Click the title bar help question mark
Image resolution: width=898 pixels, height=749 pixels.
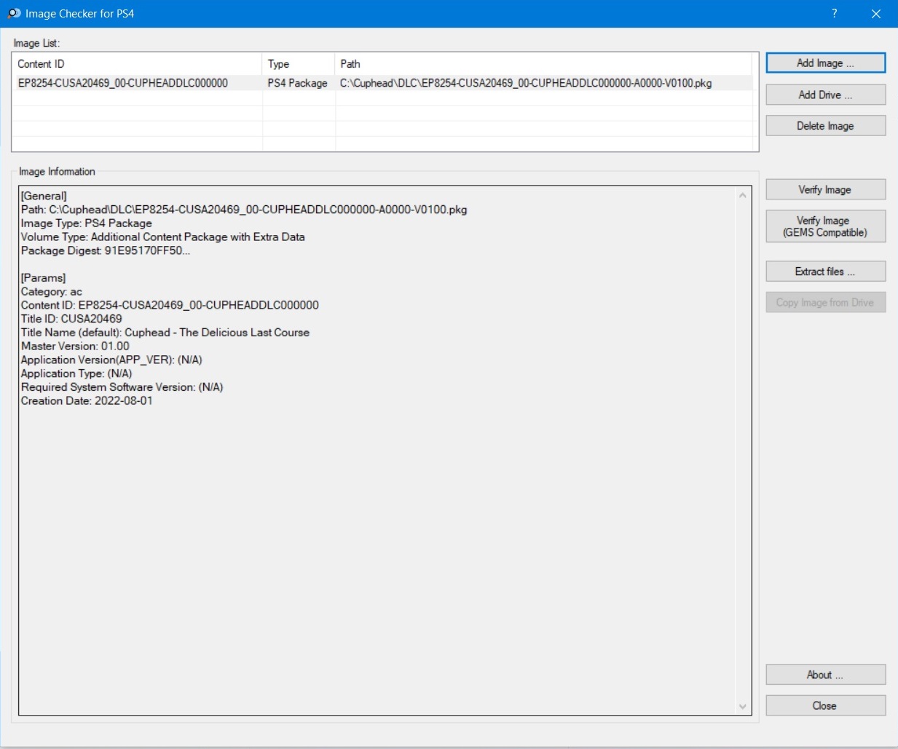click(835, 13)
